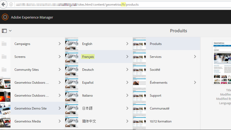231x130 pixels.
Task: Open the Société page item
Action: [x=155, y=70]
